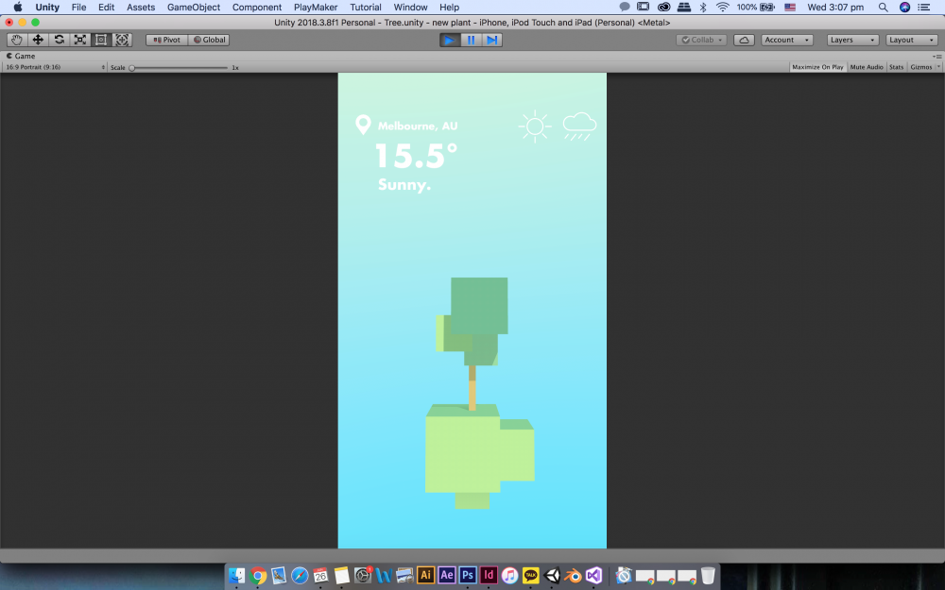Toggle Maximize On Play
Image resolution: width=945 pixels, height=590 pixels.
click(x=817, y=67)
